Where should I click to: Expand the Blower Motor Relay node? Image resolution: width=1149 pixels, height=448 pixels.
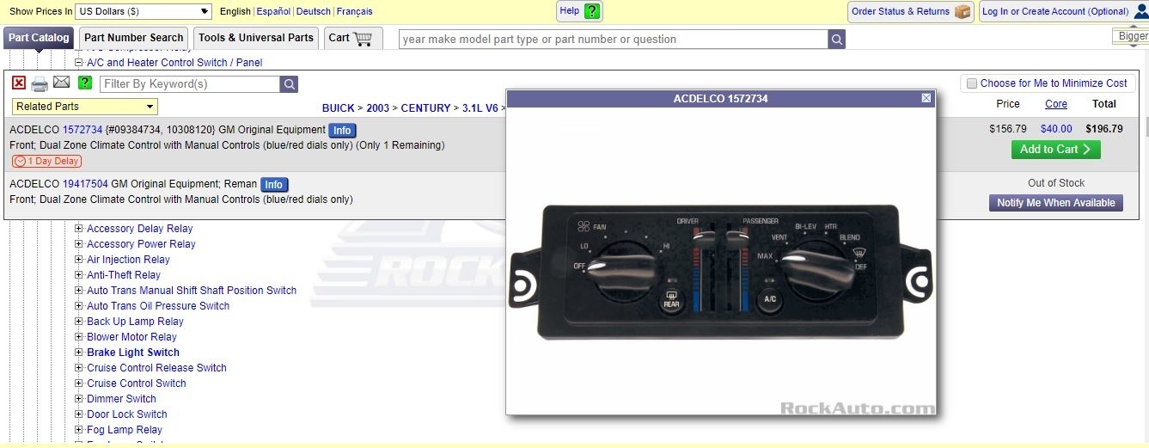tap(79, 337)
